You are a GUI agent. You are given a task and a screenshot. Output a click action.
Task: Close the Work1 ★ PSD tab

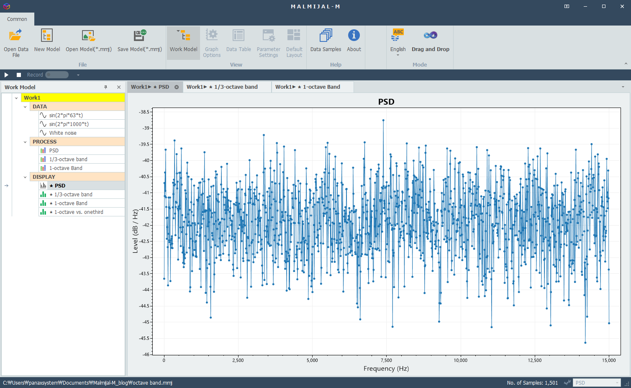[177, 87]
